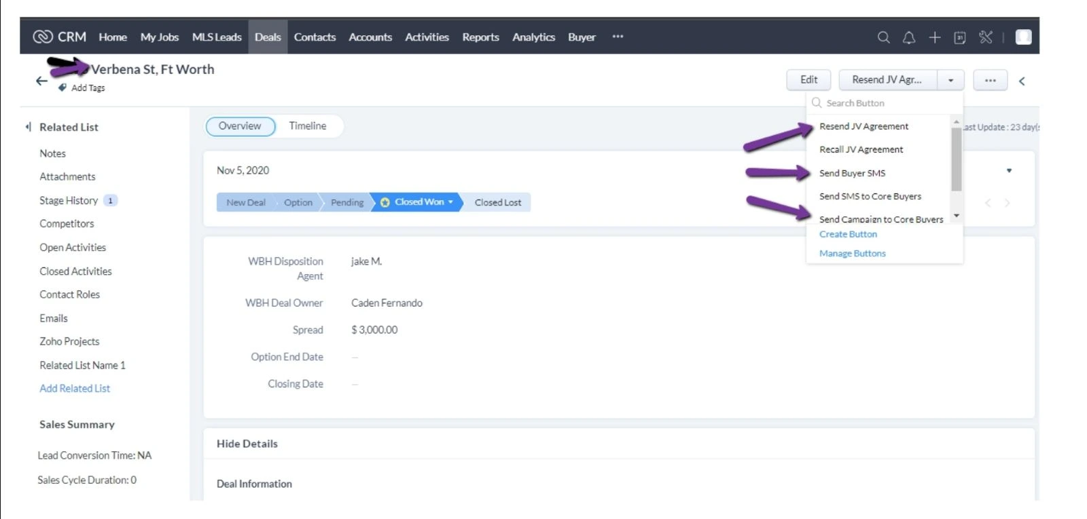Open the notifications bell
Image resolution: width=1087 pixels, height=519 pixels.
909,37
